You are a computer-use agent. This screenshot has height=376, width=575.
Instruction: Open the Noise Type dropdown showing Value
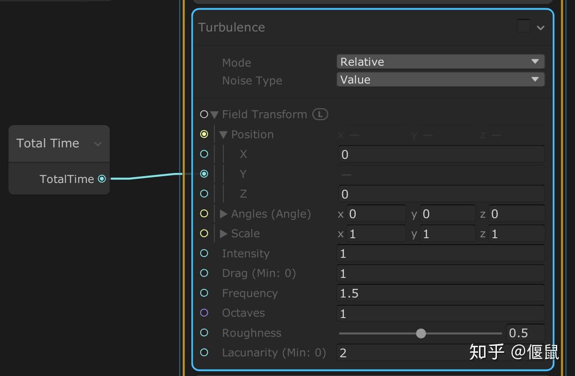[x=440, y=79]
